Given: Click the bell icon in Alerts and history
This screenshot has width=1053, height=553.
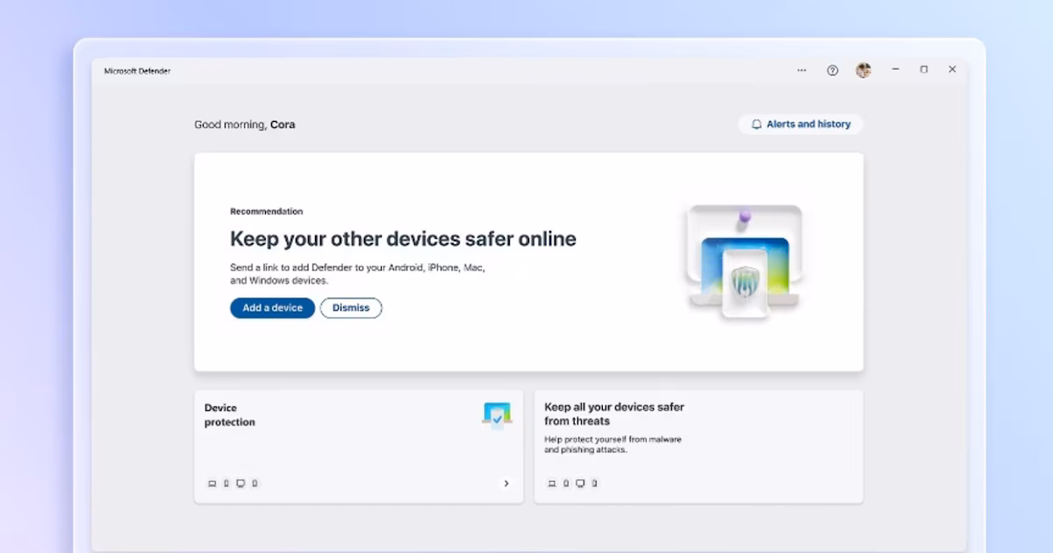Looking at the screenshot, I should click(756, 125).
